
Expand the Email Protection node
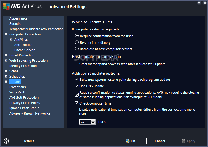pyautogui.click(x=6, y=55)
